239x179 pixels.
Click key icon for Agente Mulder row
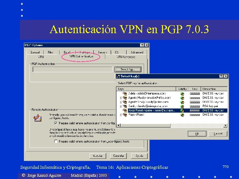click(x=125, y=98)
